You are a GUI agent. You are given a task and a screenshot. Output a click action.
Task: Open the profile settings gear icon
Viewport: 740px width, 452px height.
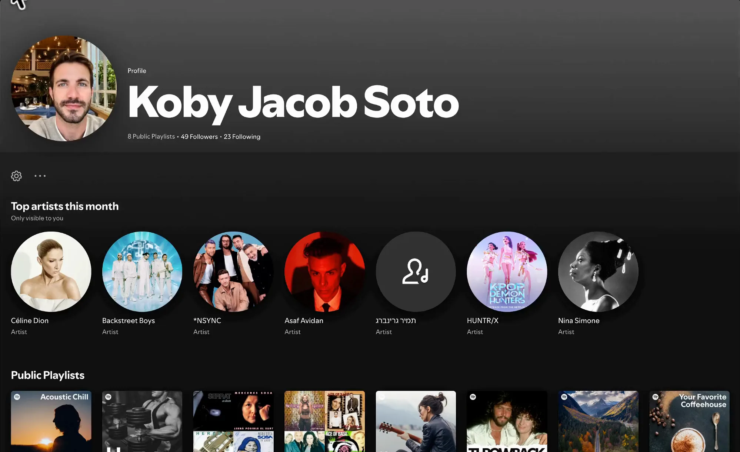point(16,176)
